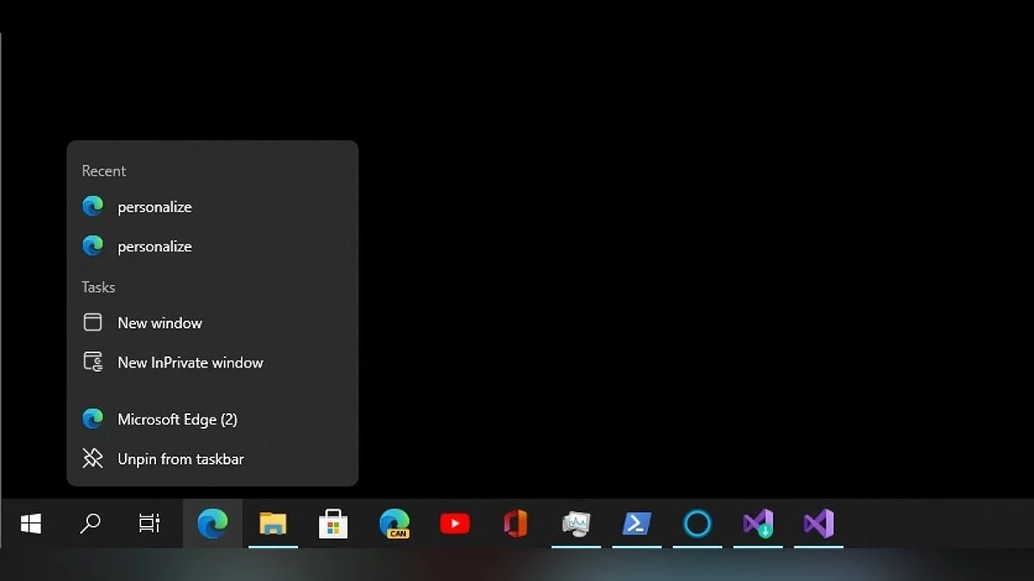Screen dimensions: 1034x581
Task: Open the second 'personalize' recent item
Action: click(x=155, y=246)
